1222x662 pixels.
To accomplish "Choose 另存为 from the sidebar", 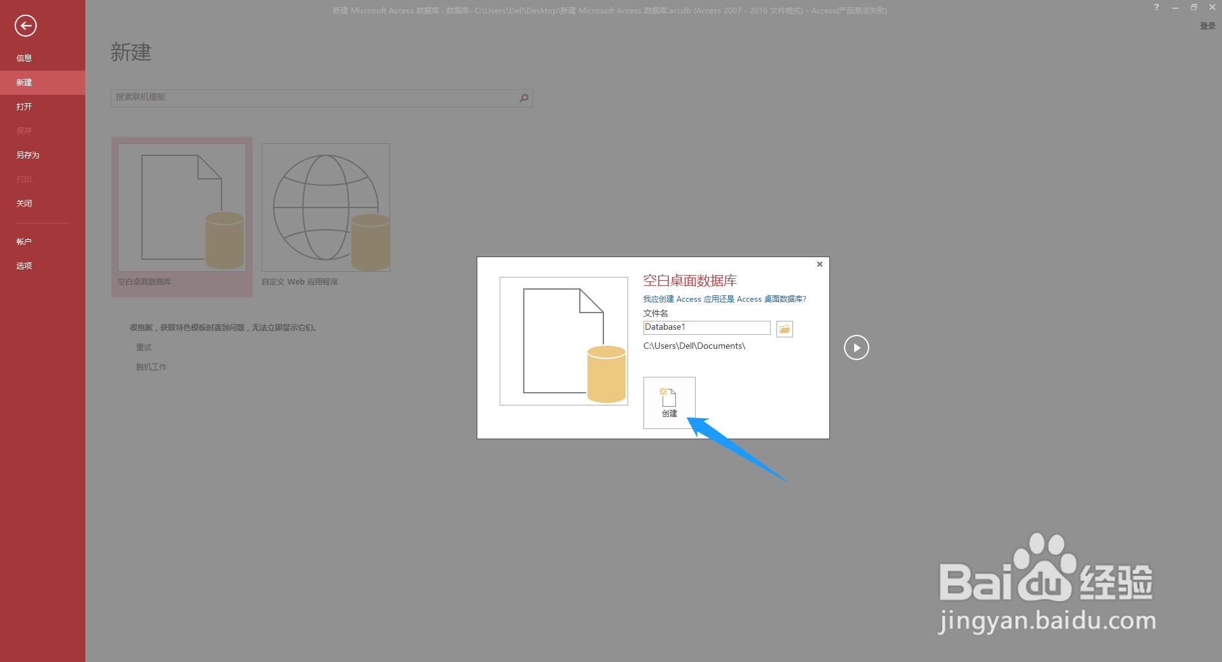I will (43, 155).
